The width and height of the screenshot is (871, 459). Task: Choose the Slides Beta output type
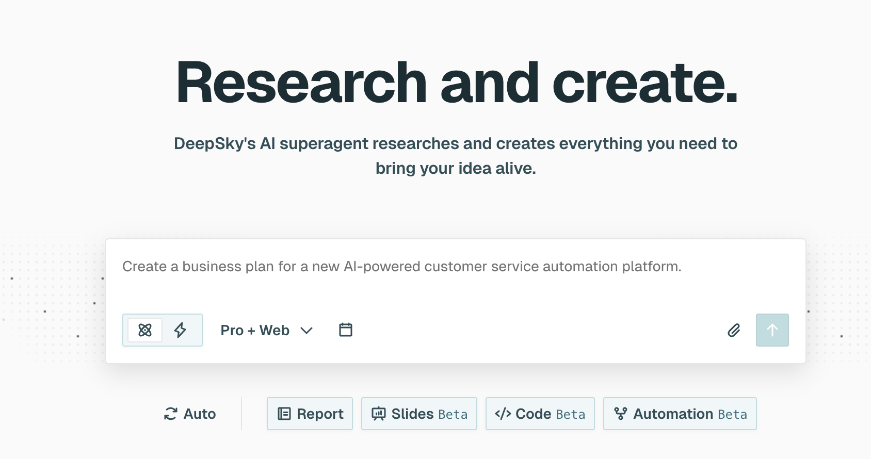click(419, 414)
